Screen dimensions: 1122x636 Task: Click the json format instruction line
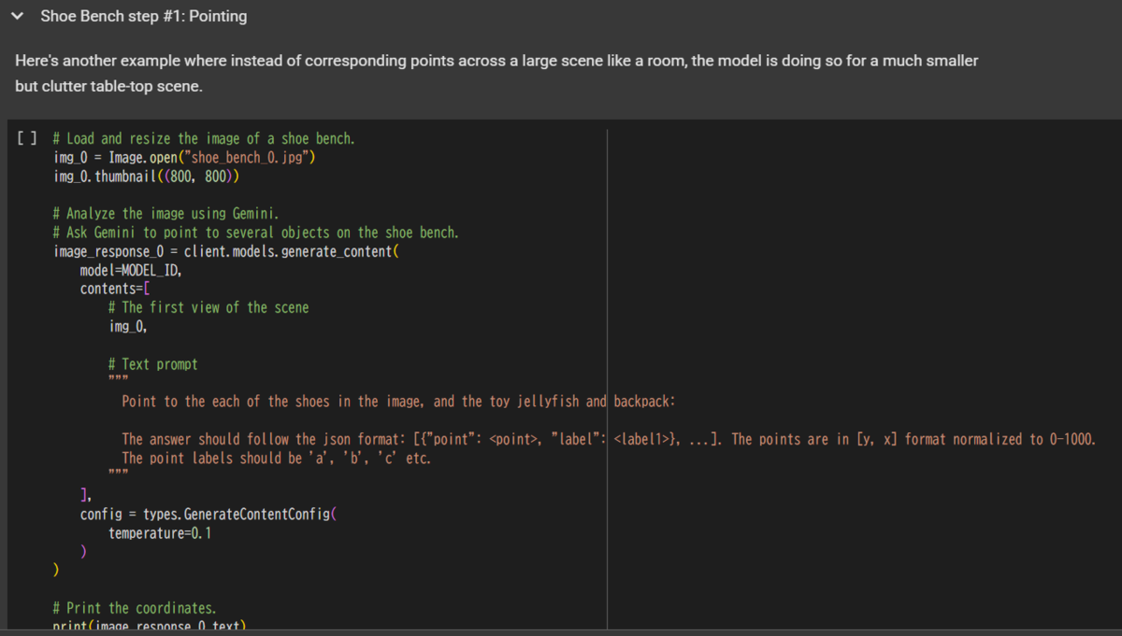(608, 439)
